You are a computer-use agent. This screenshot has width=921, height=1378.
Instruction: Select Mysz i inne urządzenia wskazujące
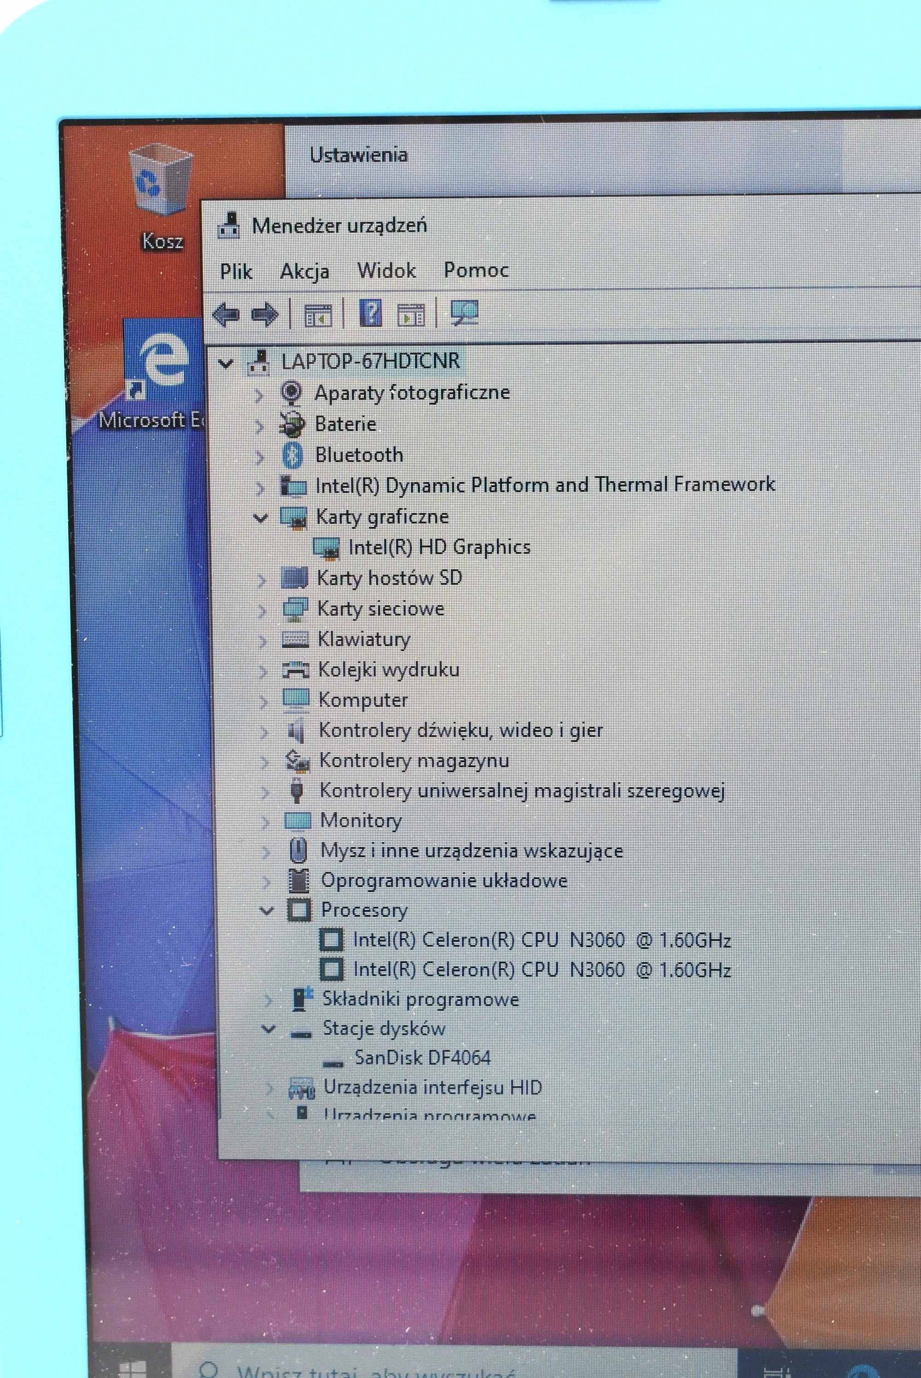click(472, 851)
